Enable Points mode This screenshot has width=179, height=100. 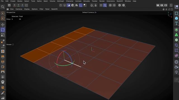tap(61, 5)
